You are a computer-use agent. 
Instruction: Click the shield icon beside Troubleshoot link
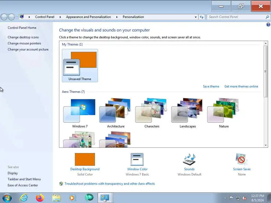(x=61, y=184)
